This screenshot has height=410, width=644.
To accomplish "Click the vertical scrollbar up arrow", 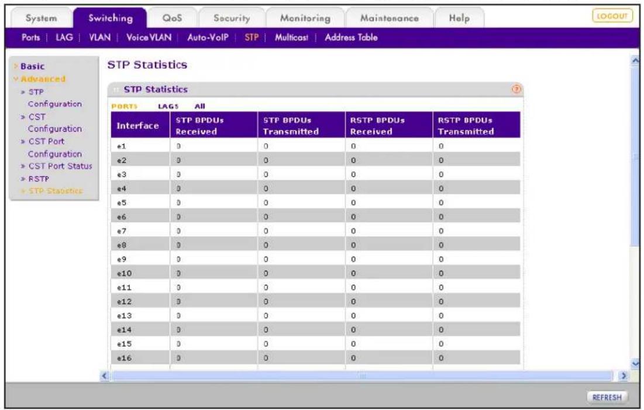I will pyautogui.click(x=635, y=61).
